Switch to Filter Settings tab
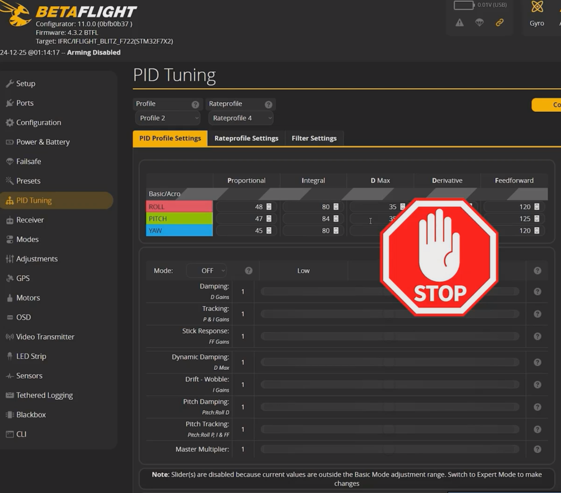The height and width of the screenshot is (493, 561). [x=314, y=138]
